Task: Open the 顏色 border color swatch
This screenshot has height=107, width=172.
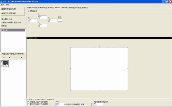Action: tap(60, 20)
